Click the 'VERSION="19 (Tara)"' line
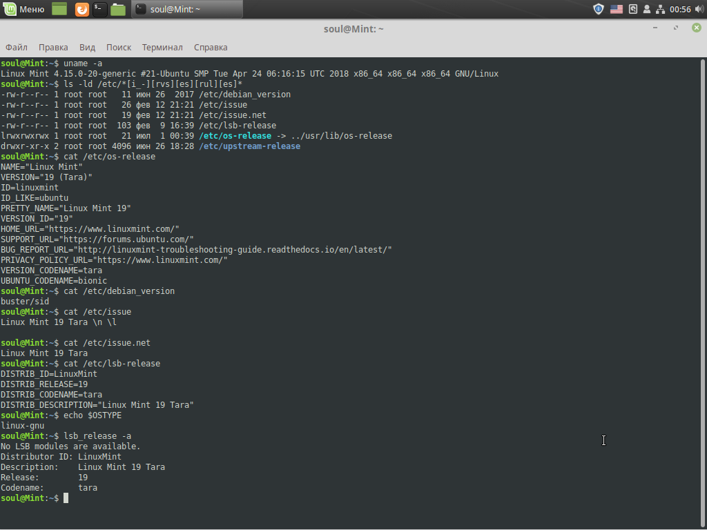The height and width of the screenshot is (530, 707). point(46,177)
